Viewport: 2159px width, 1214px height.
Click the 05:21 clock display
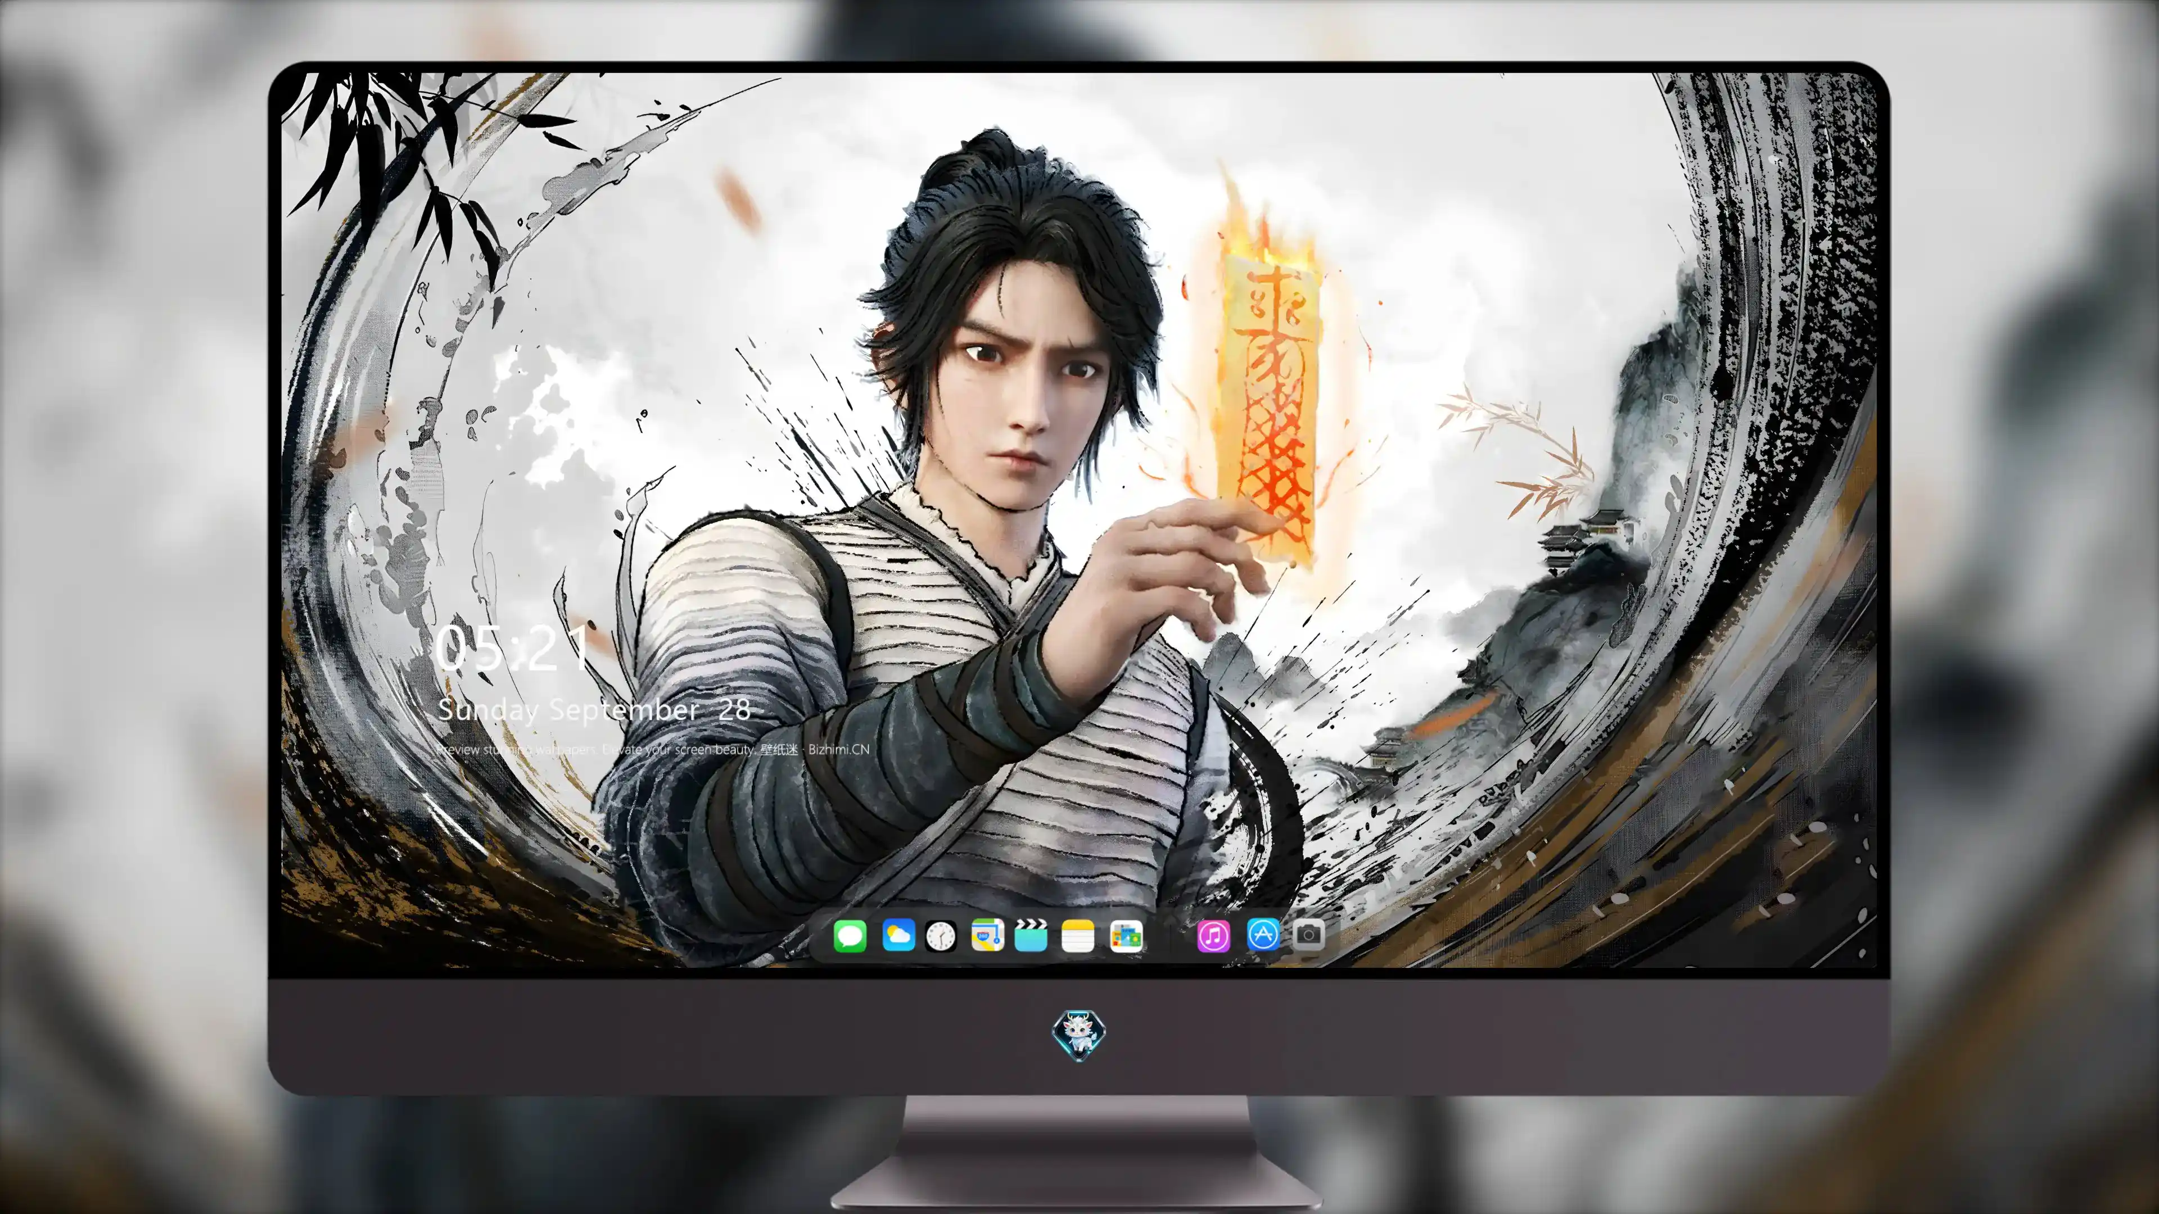[x=513, y=647]
